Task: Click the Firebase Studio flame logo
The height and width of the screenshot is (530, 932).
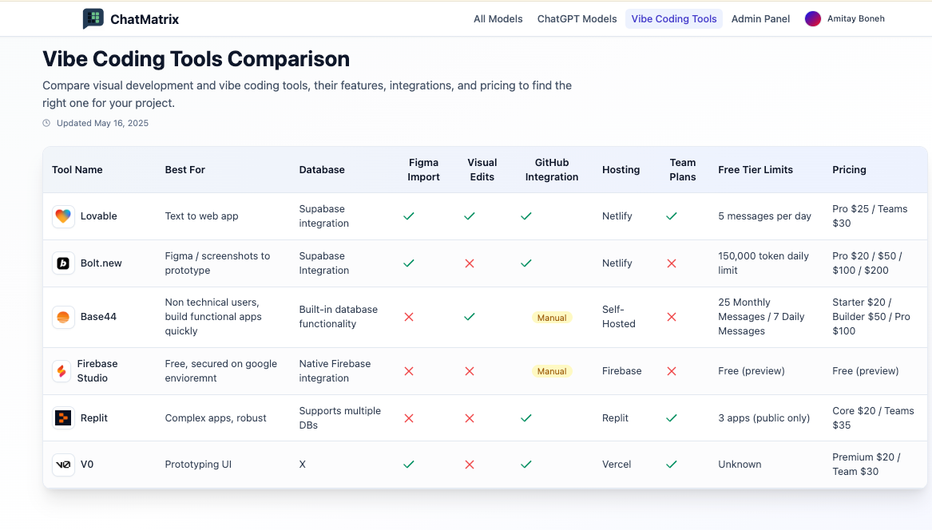Action: [x=61, y=371]
